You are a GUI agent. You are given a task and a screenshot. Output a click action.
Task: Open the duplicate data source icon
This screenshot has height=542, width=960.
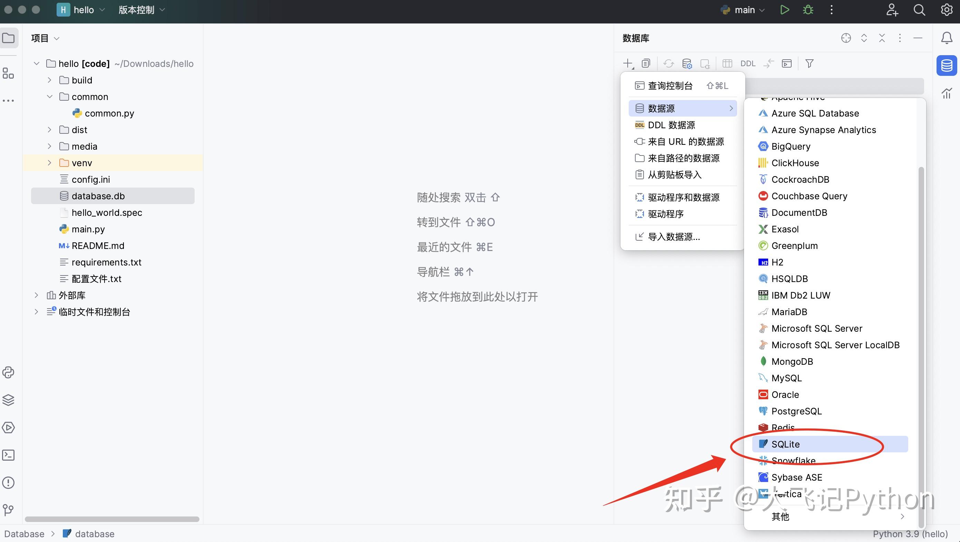pos(646,63)
